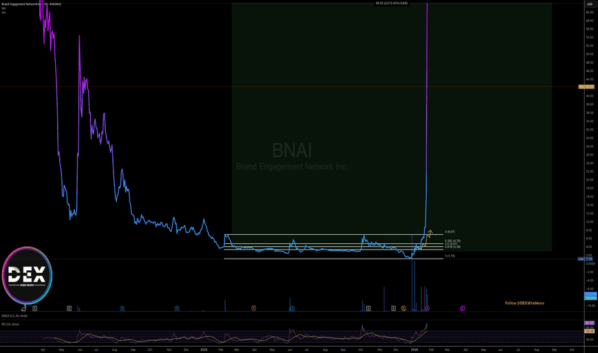The height and width of the screenshot is (353, 598).
Task: Click the first Vol indicator legend
Action: click(4, 8)
